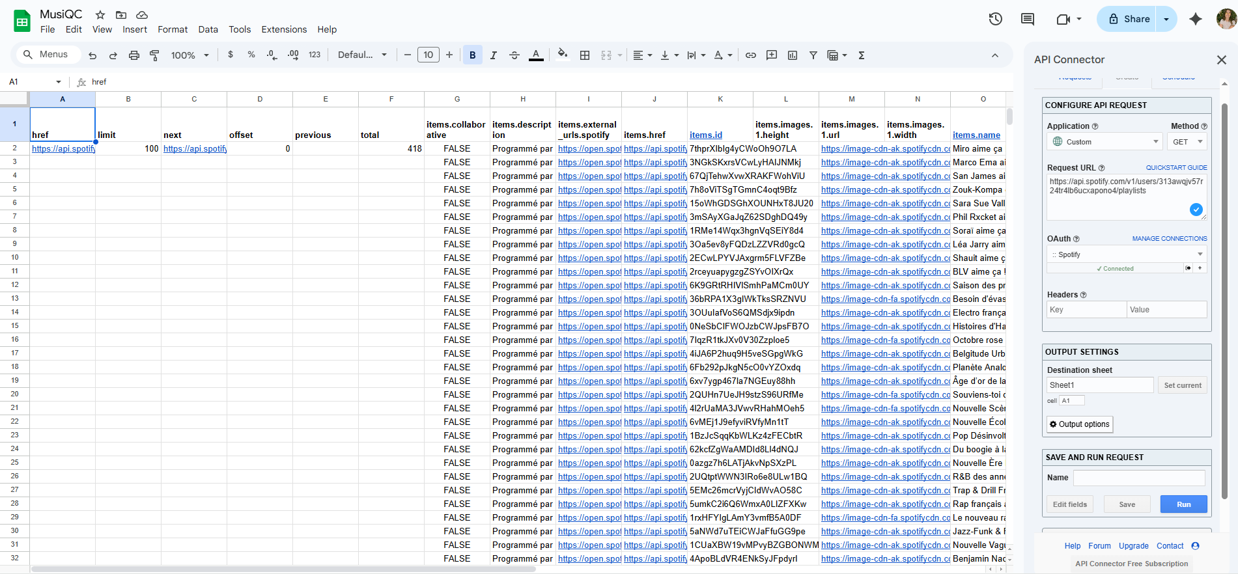Add a new OAuth connection plus
Screen dimensions: 1238x574
point(1200,268)
